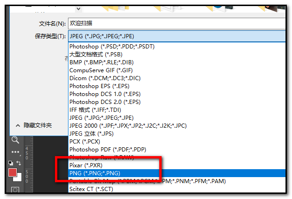Open the 保存类型 combo box showing JPEG
This screenshot has height=199, width=292.
point(177,36)
